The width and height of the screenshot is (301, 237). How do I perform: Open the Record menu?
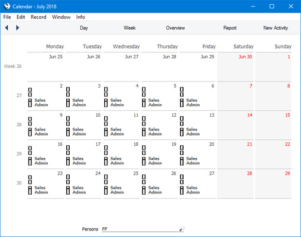click(x=38, y=17)
